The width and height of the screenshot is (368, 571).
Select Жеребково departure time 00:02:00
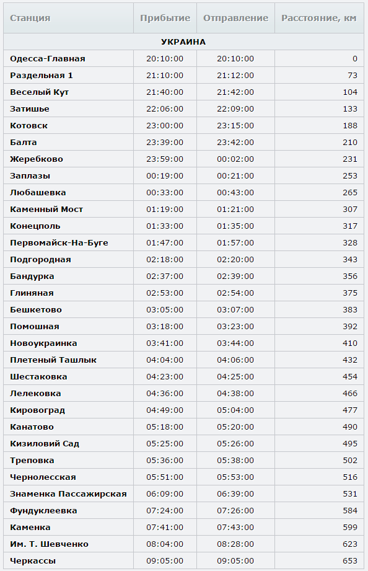tap(235, 159)
